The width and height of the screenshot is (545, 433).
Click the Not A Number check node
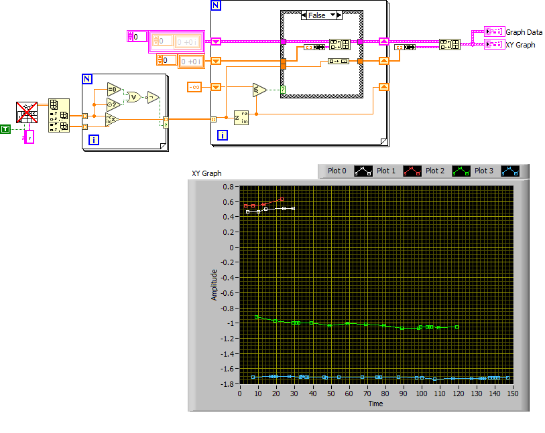pyautogui.click(x=113, y=104)
